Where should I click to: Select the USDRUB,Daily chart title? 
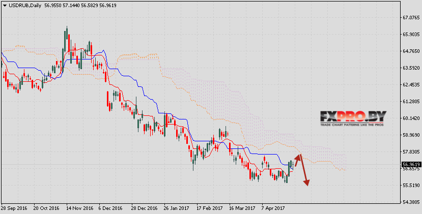point(25,6)
